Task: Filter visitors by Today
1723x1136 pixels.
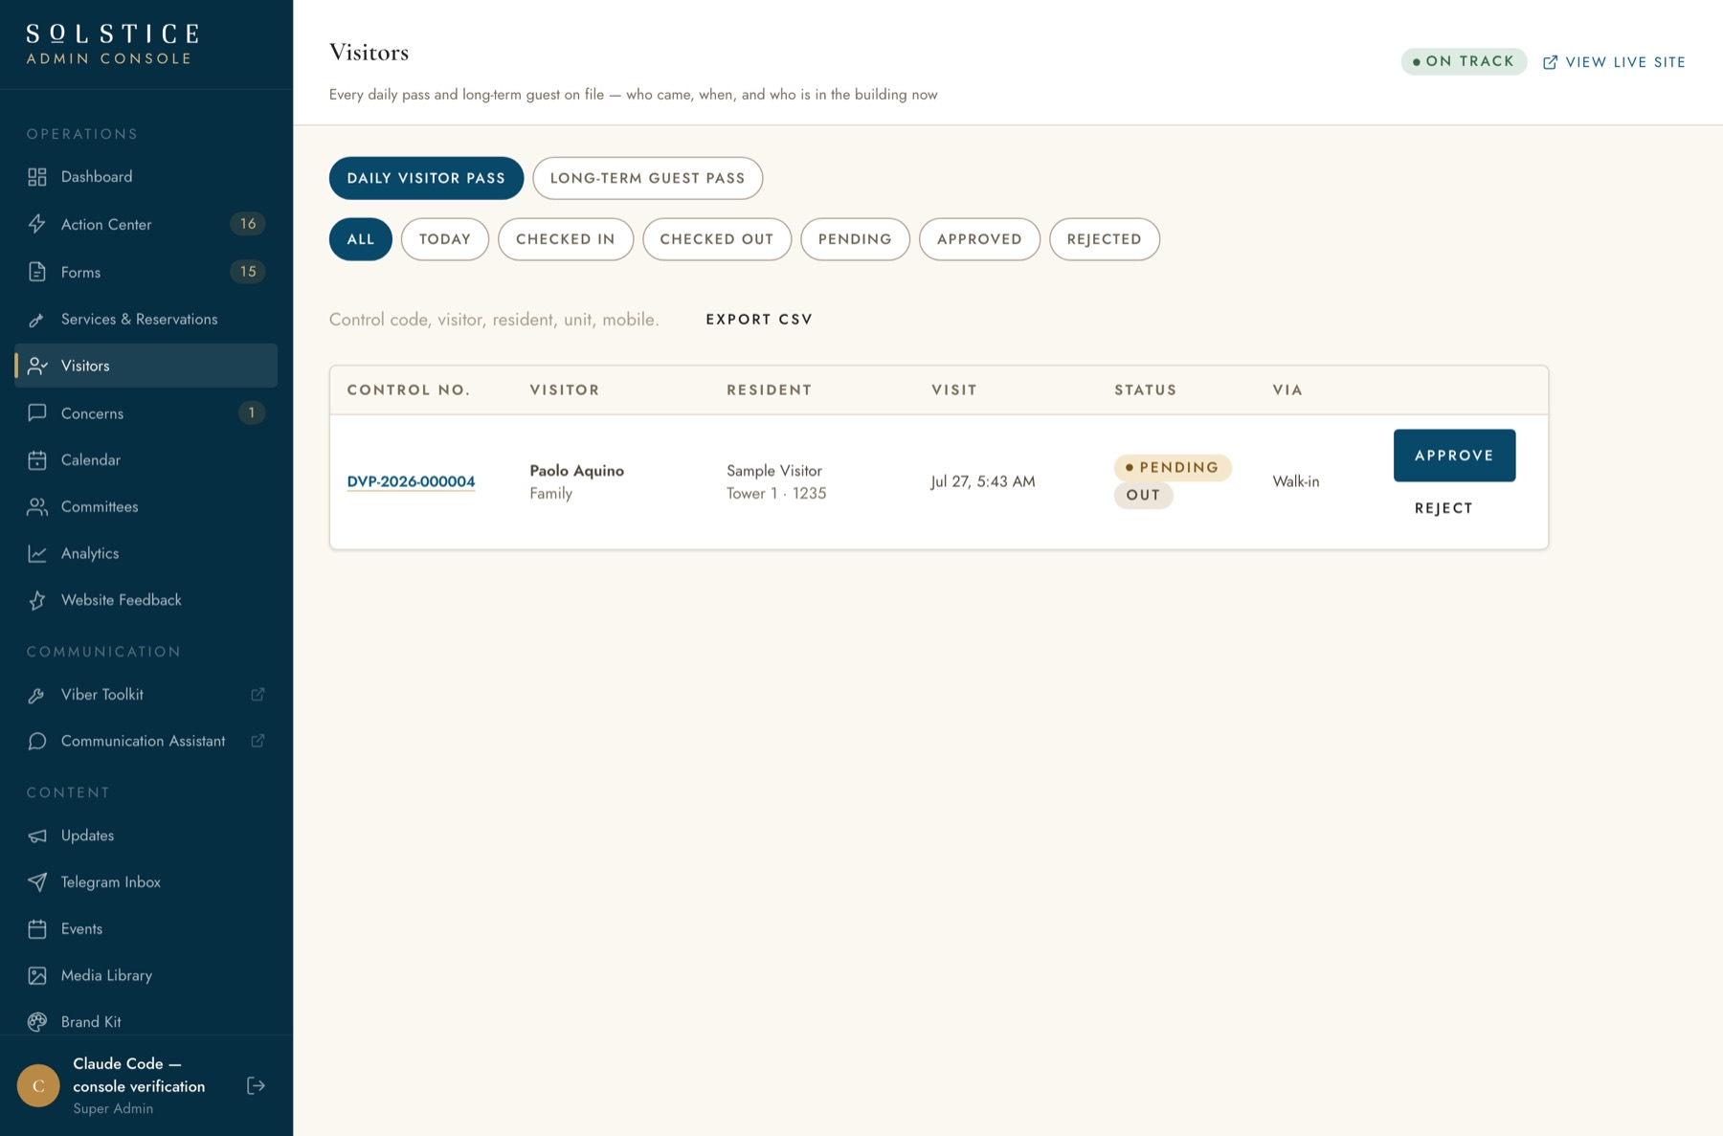Action: coord(445,239)
